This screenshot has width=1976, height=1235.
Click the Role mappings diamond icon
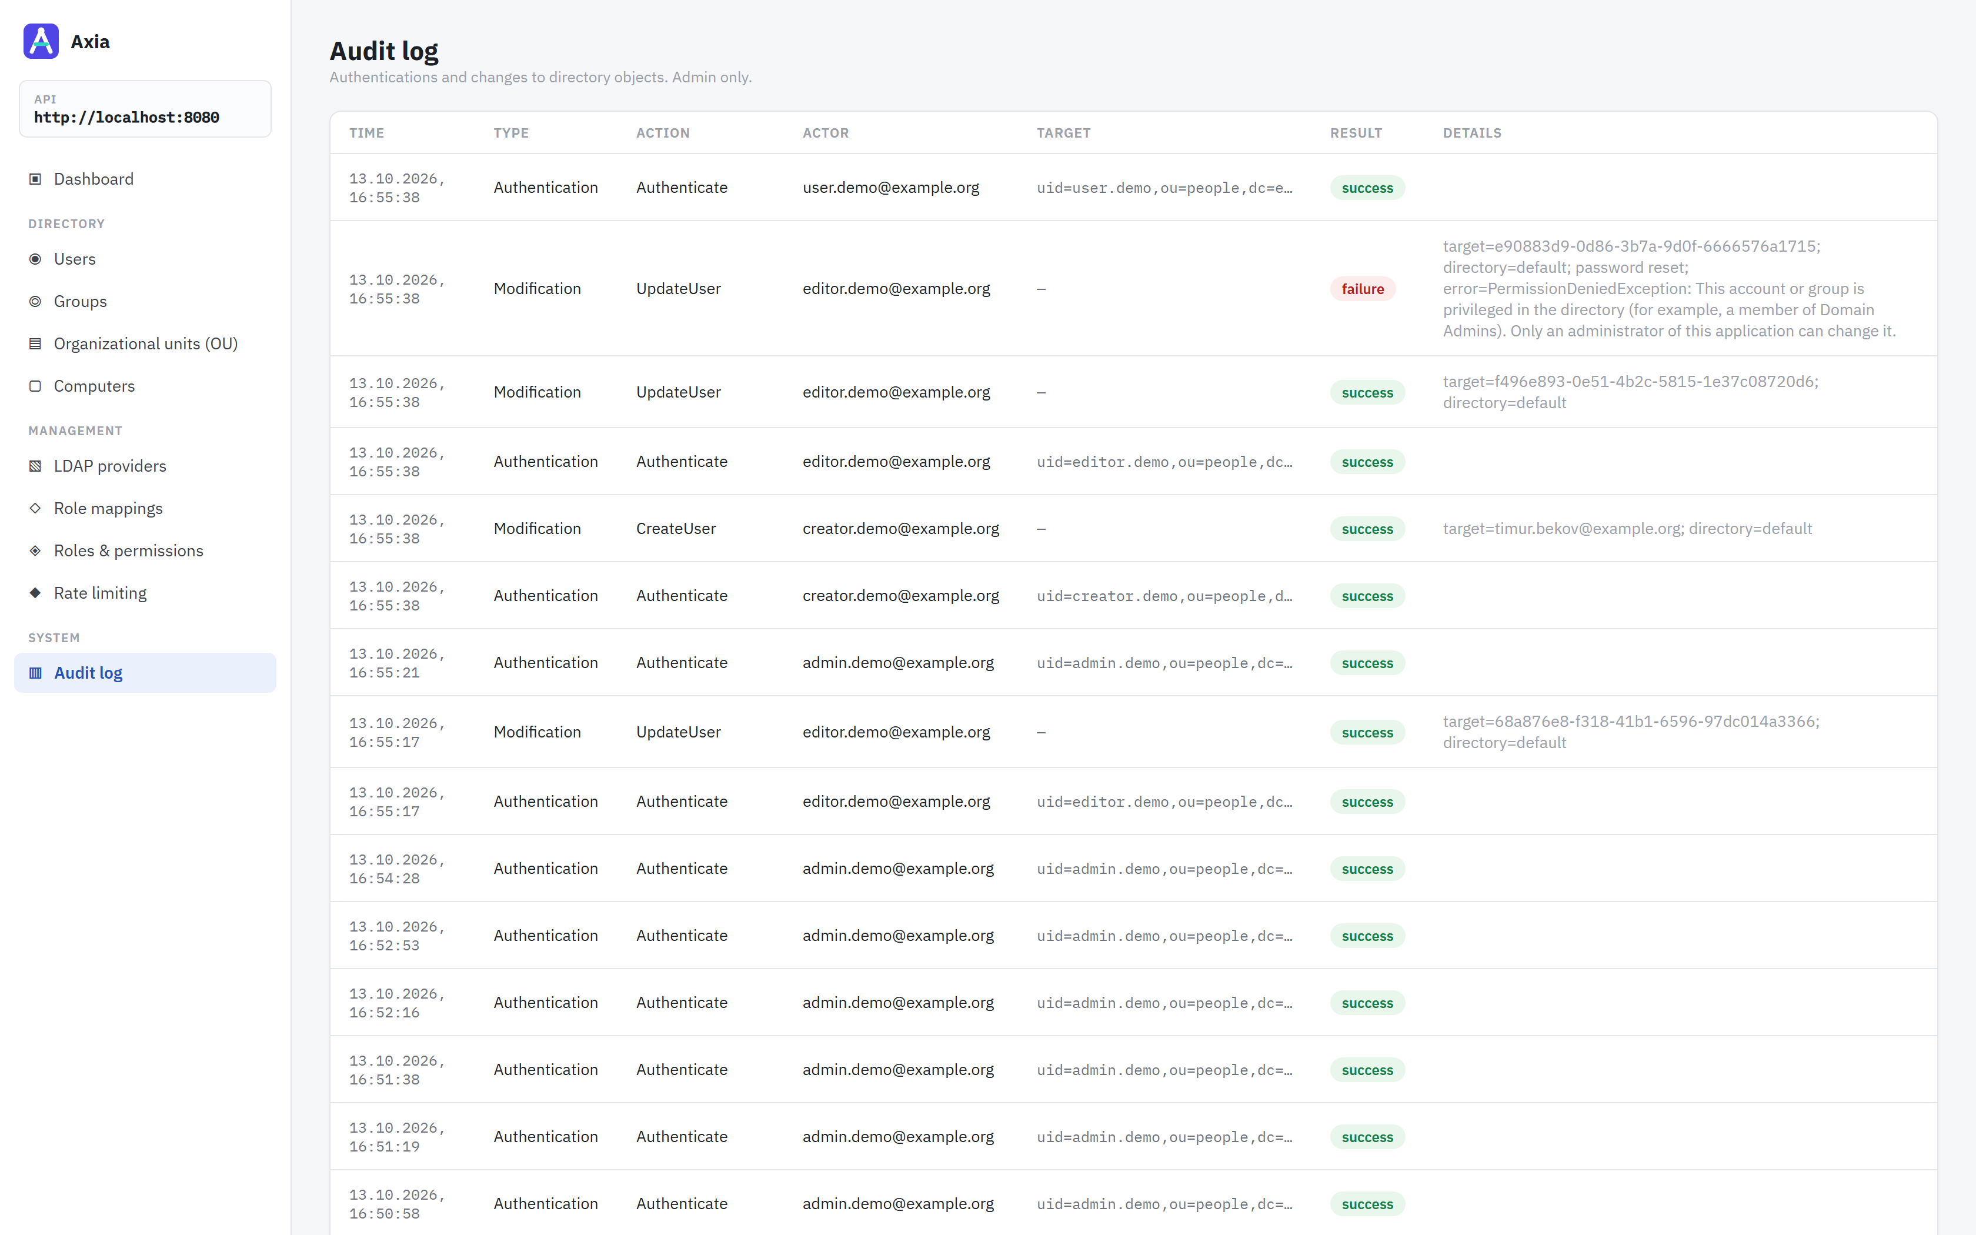point(35,509)
